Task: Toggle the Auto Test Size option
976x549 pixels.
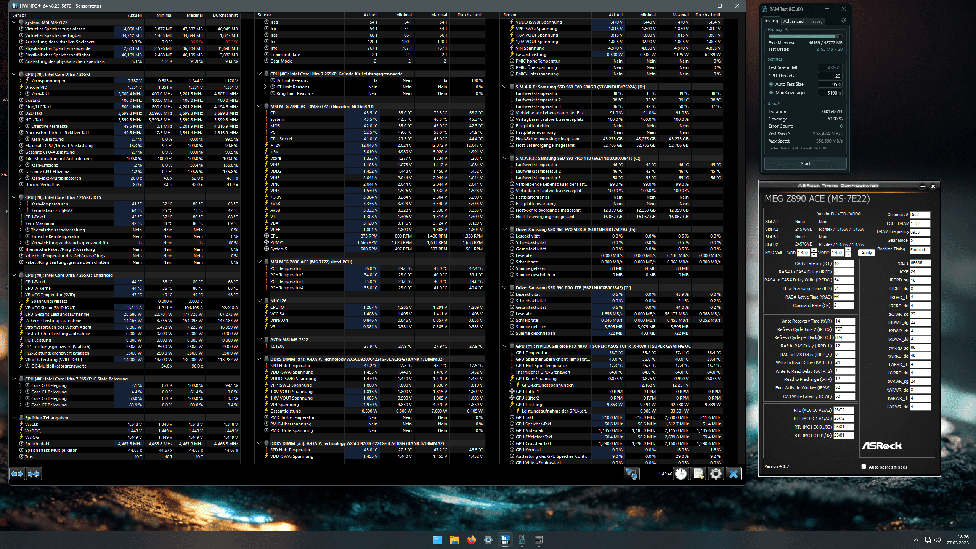Action: tap(771, 84)
